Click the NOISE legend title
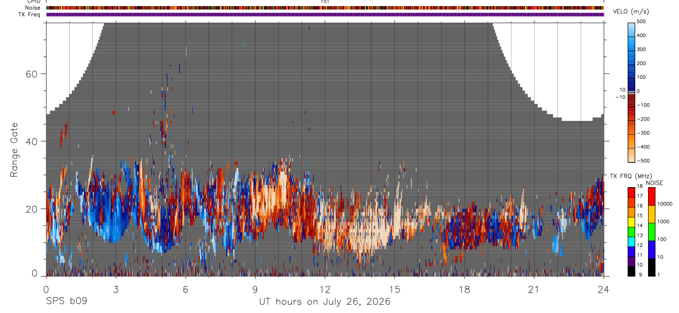679x313 pixels. point(654,183)
